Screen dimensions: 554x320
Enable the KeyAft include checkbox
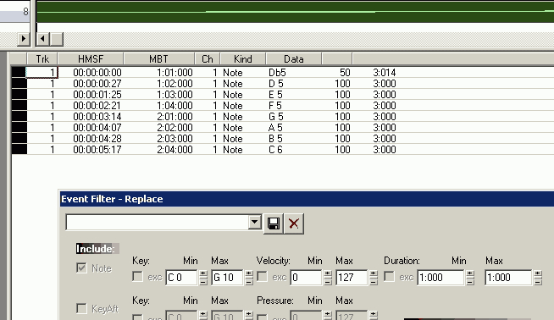click(x=81, y=308)
